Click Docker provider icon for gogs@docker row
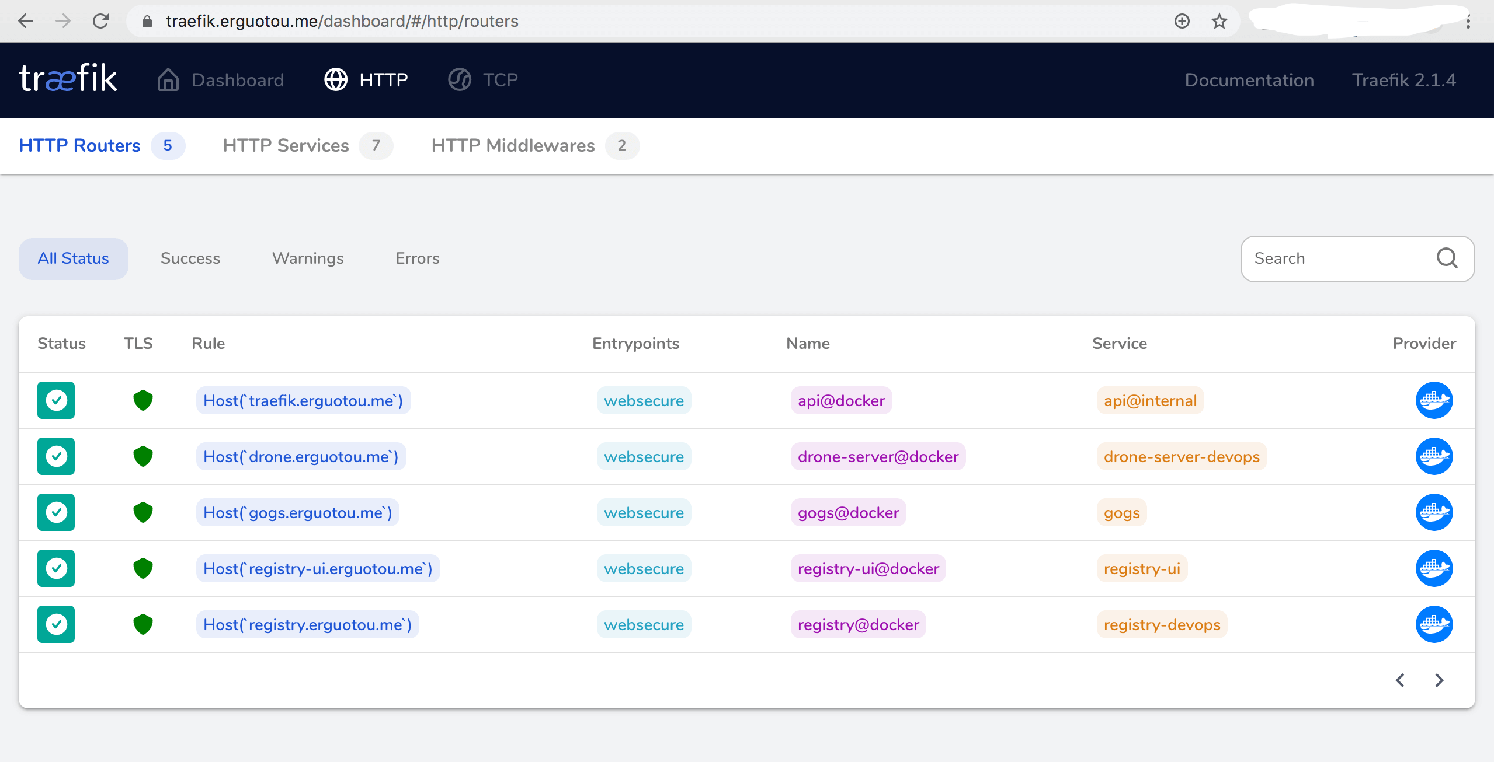The width and height of the screenshot is (1494, 762). pyautogui.click(x=1434, y=512)
